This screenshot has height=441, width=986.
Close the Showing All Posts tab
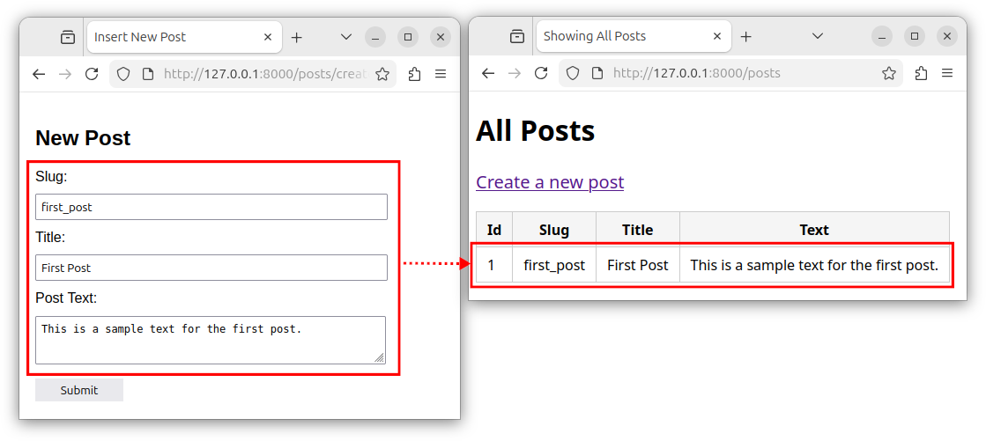click(717, 36)
